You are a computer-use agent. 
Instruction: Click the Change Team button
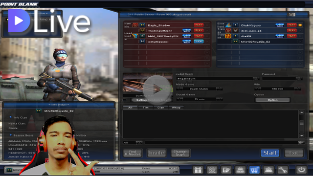pyautogui.click(x=180, y=153)
